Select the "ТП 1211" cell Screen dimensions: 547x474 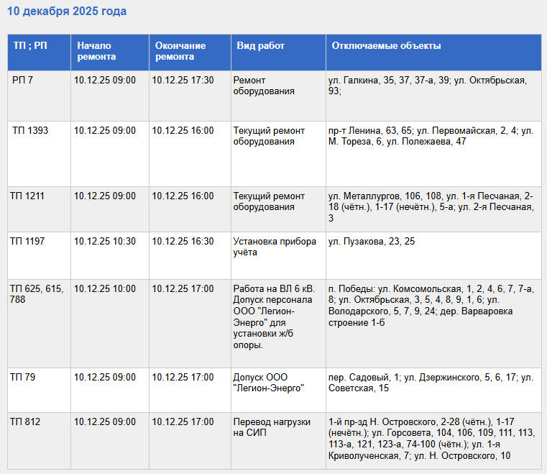(27, 196)
